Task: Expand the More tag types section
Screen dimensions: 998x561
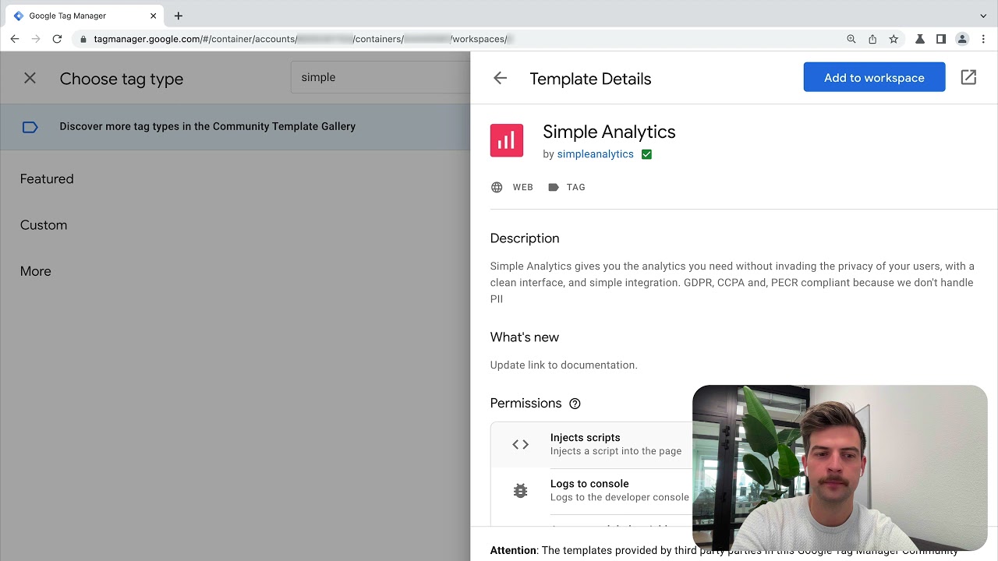Action: (x=36, y=271)
